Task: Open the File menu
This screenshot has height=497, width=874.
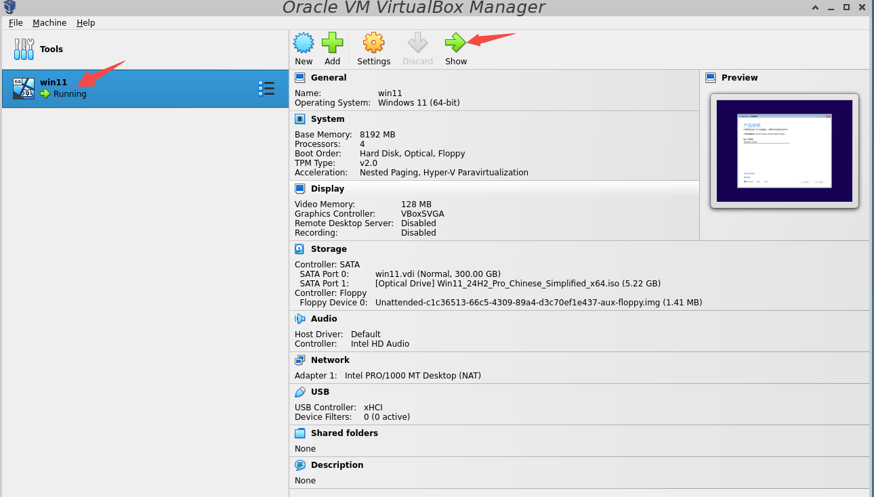Action: pos(16,23)
